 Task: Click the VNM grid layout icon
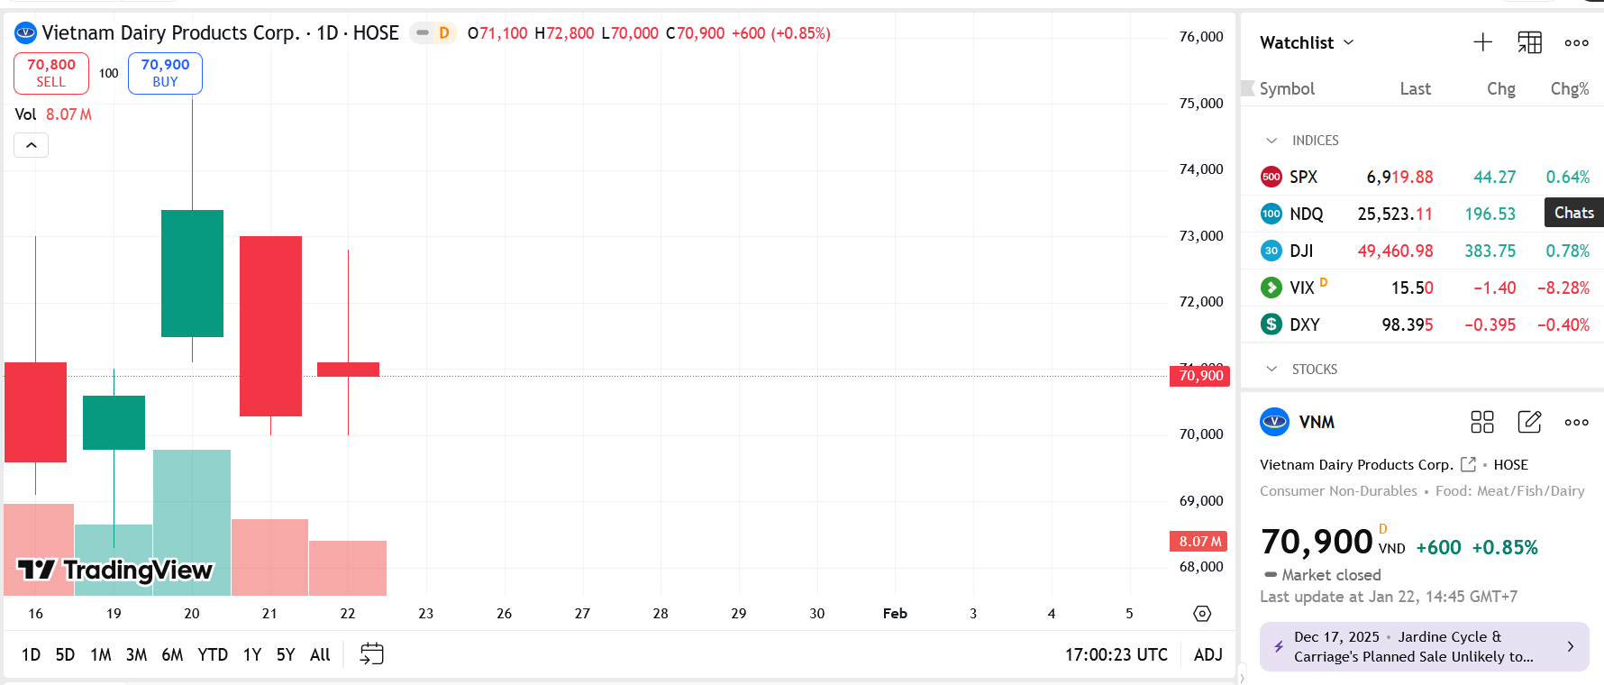pyautogui.click(x=1481, y=422)
